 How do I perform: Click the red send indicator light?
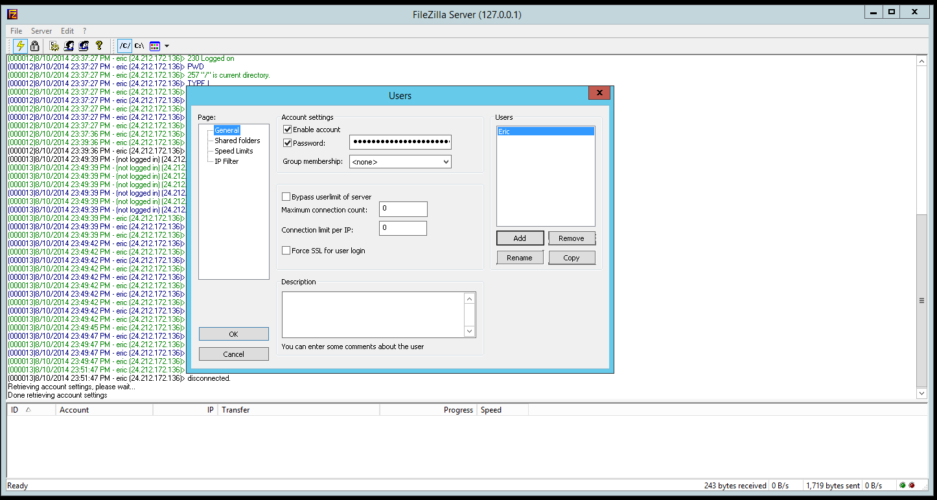coord(912,486)
